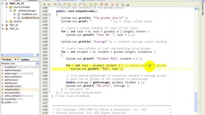Click the Back navigation arrow in editor toolbar
Image resolution: width=205 pixels, height=115 pixels.
[45, 4]
